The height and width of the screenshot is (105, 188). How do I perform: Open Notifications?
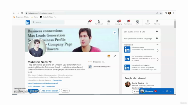click(128, 22)
